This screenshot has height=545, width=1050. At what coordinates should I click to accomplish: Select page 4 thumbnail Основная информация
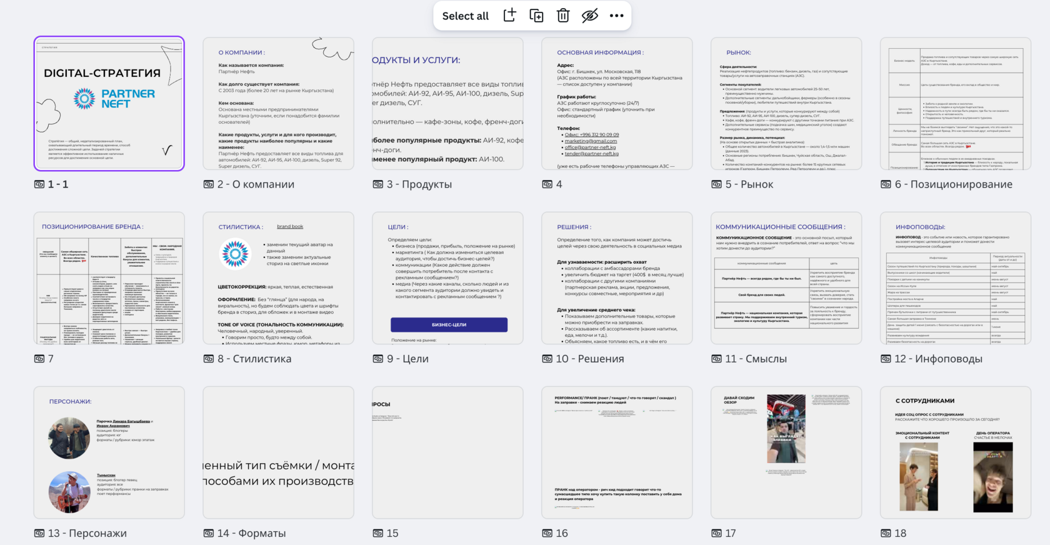[617, 103]
